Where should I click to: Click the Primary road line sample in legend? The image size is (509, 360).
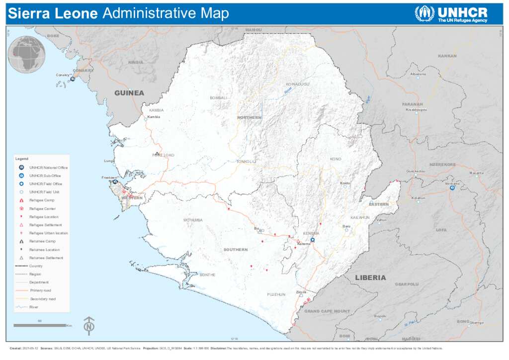pos(21,290)
